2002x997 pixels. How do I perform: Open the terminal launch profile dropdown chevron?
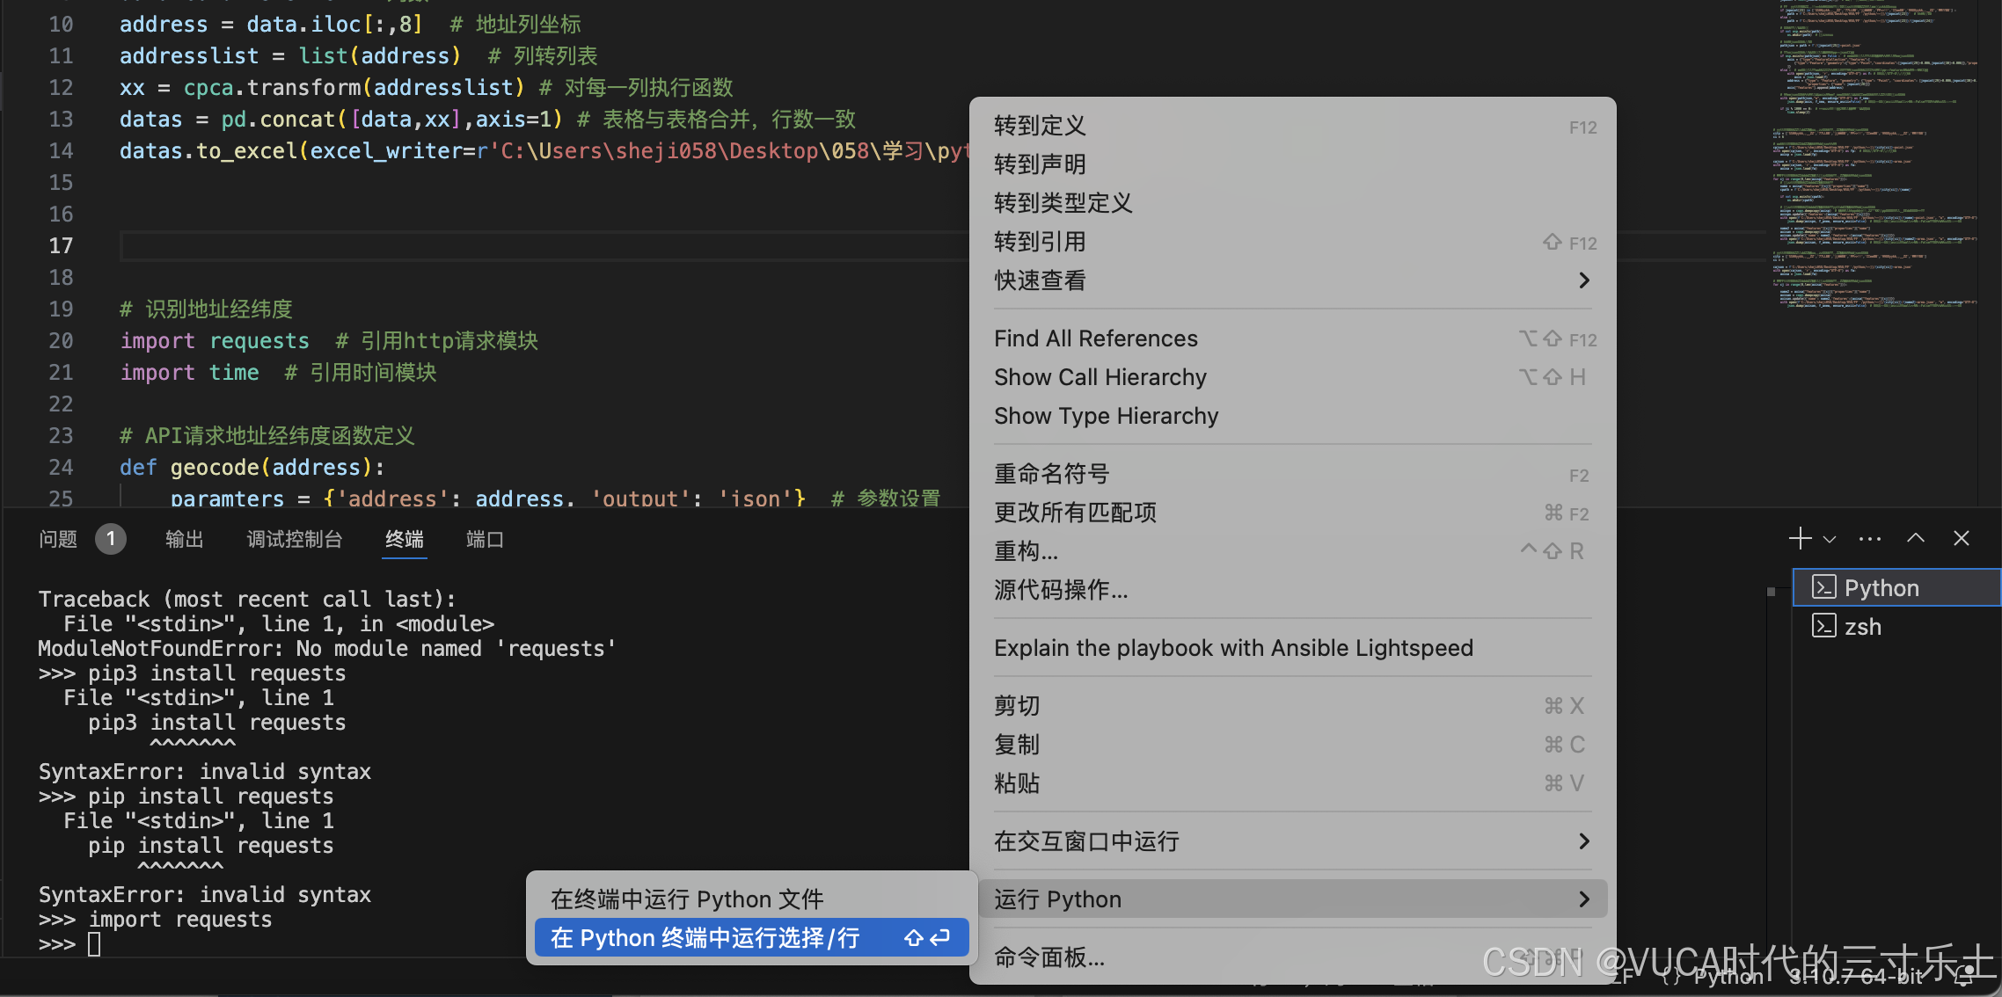tap(1830, 540)
